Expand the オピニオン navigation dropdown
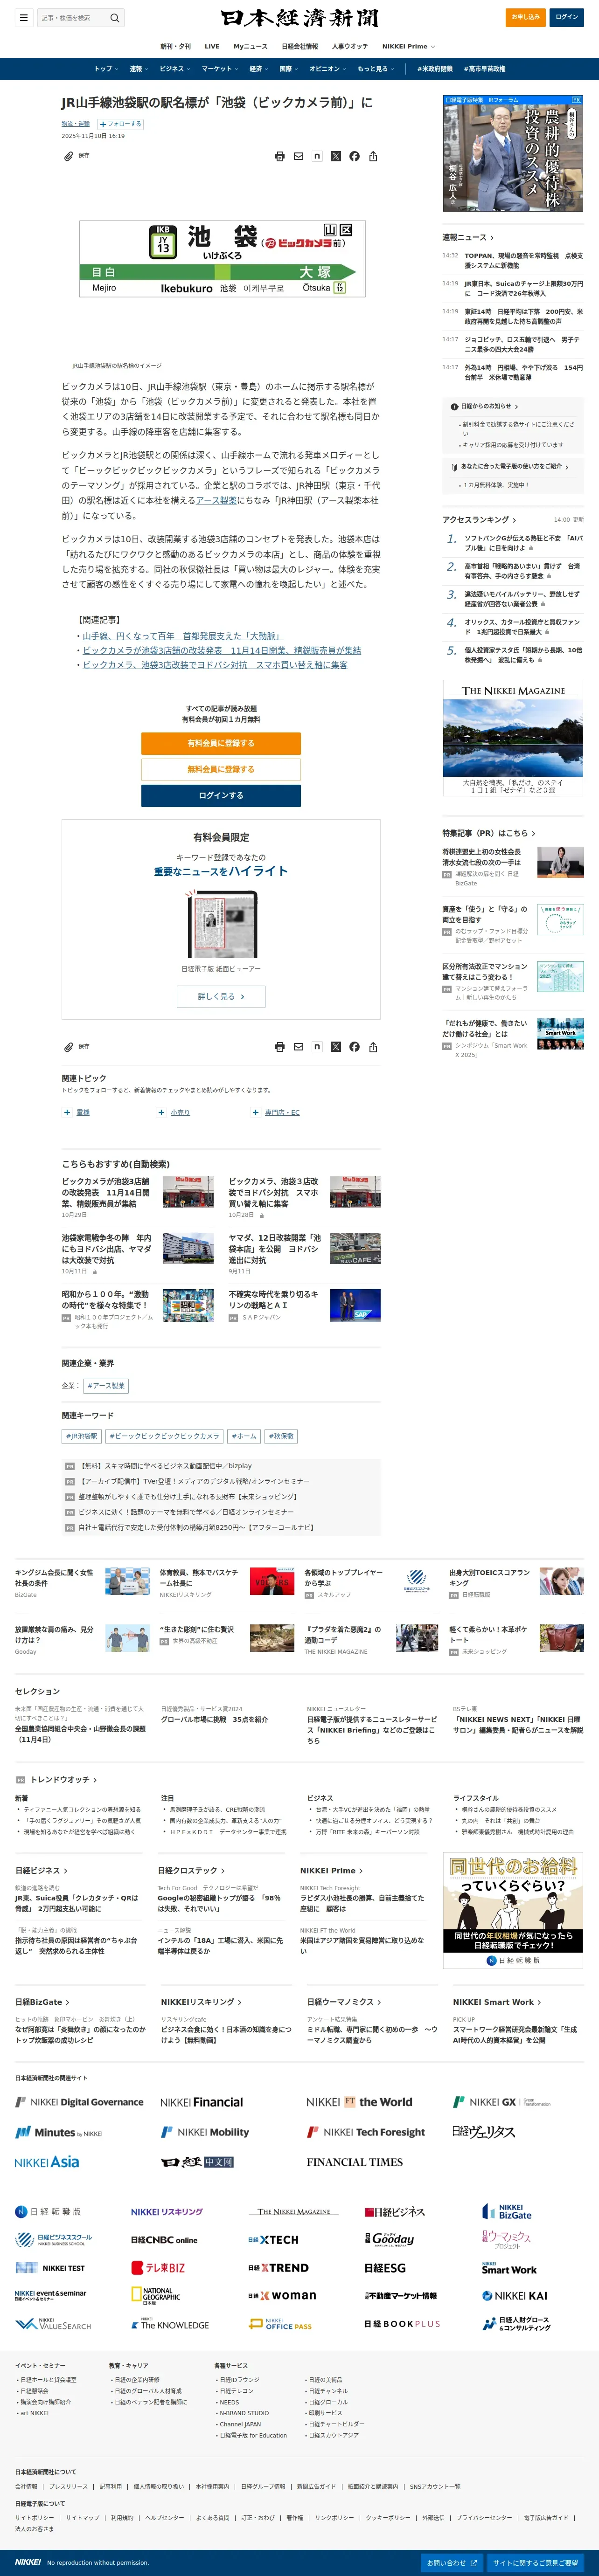 click(327, 69)
